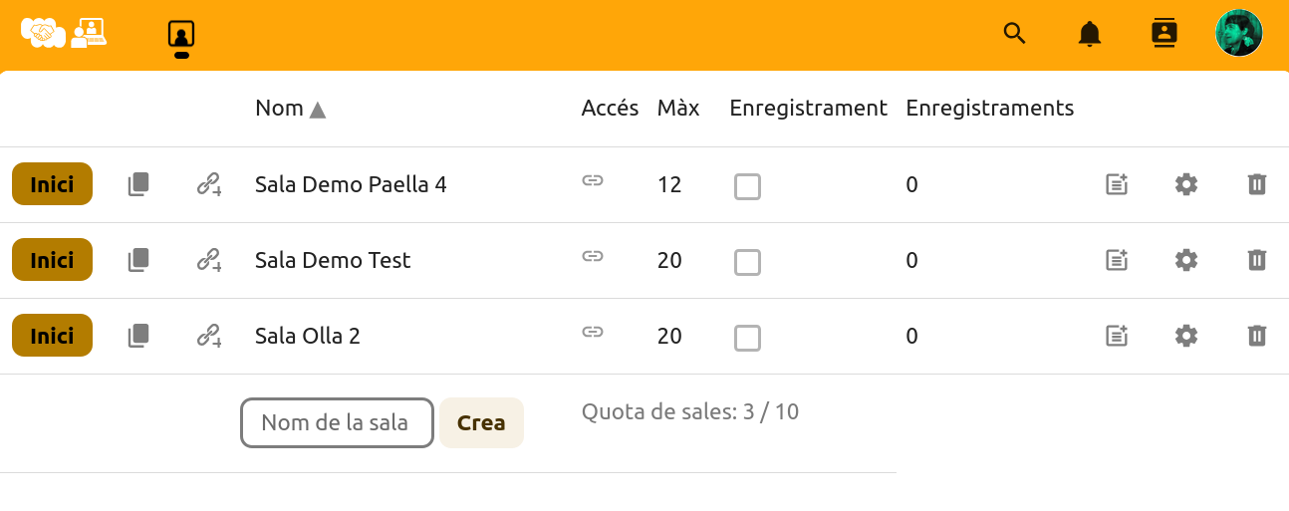Open settings gear for Sala Olla 2
This screenshot has height=511, width=1289.
point(1185,336)
